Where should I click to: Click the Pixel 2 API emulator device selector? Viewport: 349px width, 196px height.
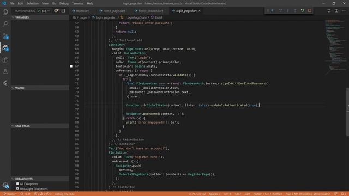(308, 194)
